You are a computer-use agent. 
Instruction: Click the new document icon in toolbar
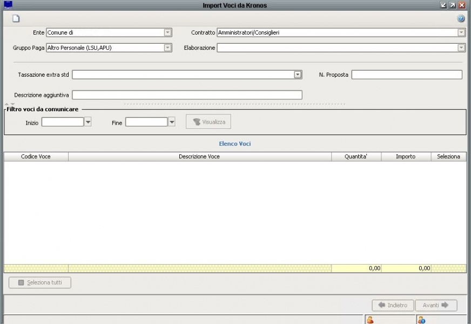click(x=16, y=19)
